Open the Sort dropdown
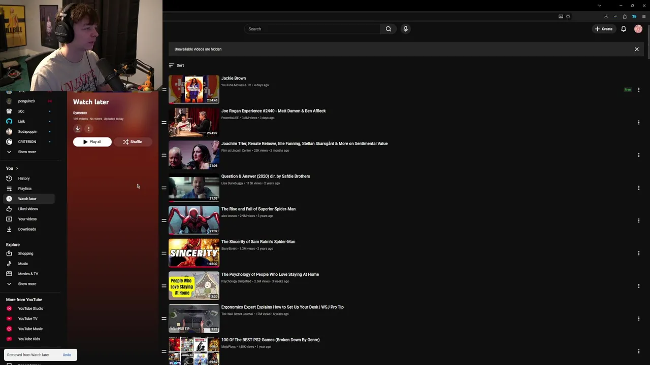 (176, 65)
